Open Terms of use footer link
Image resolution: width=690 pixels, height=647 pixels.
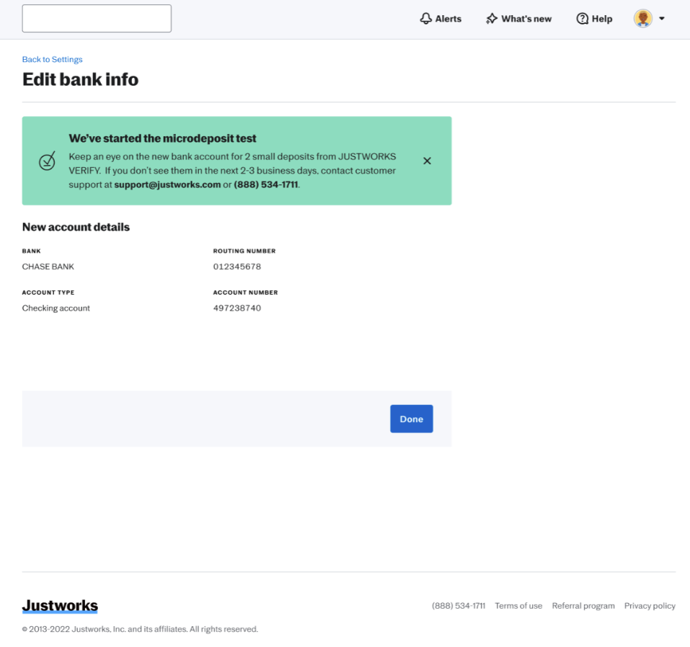tap(518, 606)
